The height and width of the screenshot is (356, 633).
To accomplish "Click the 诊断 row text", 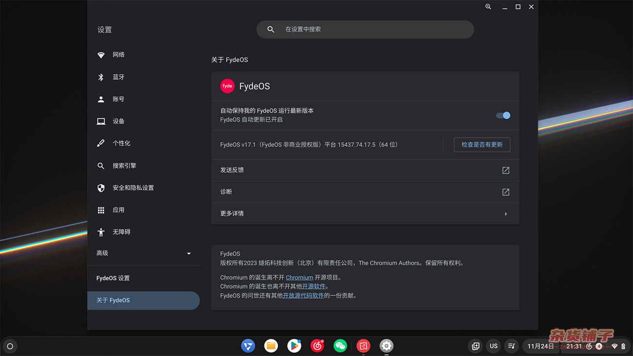I will pyautogui.click(x=226, y=192).
